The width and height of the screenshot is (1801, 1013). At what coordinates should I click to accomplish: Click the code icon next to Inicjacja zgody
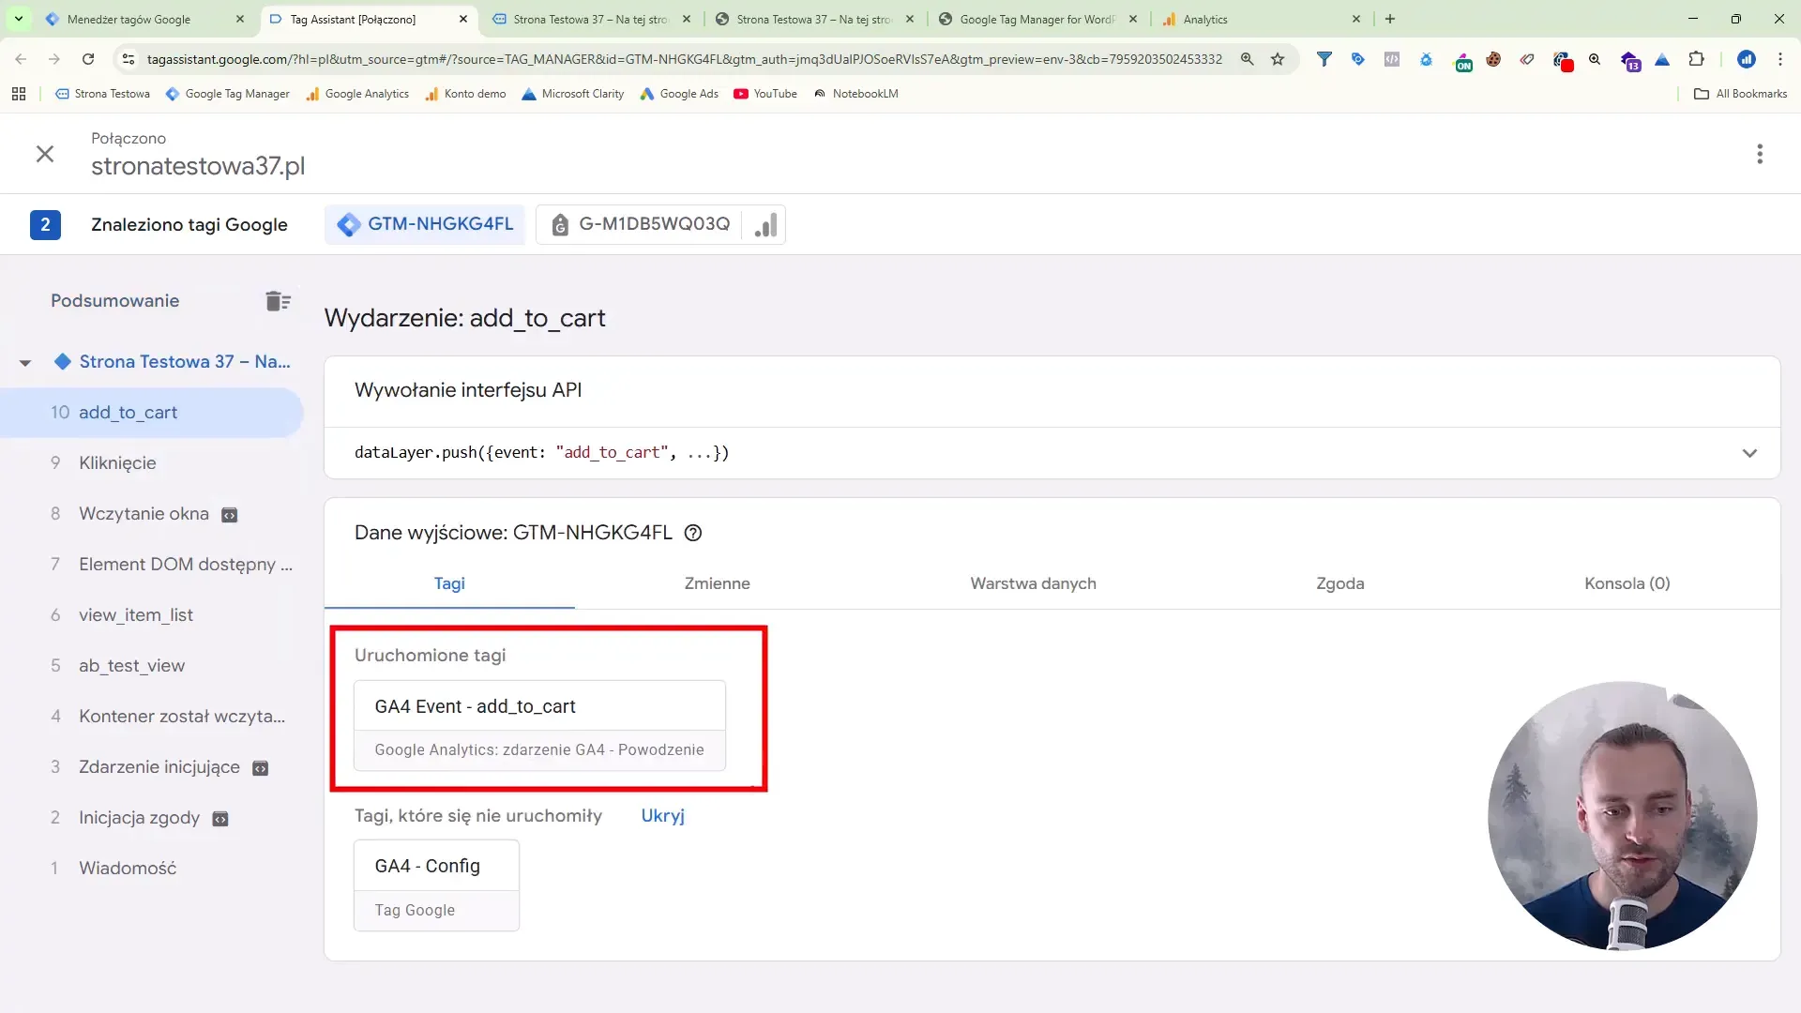(220, 819)
